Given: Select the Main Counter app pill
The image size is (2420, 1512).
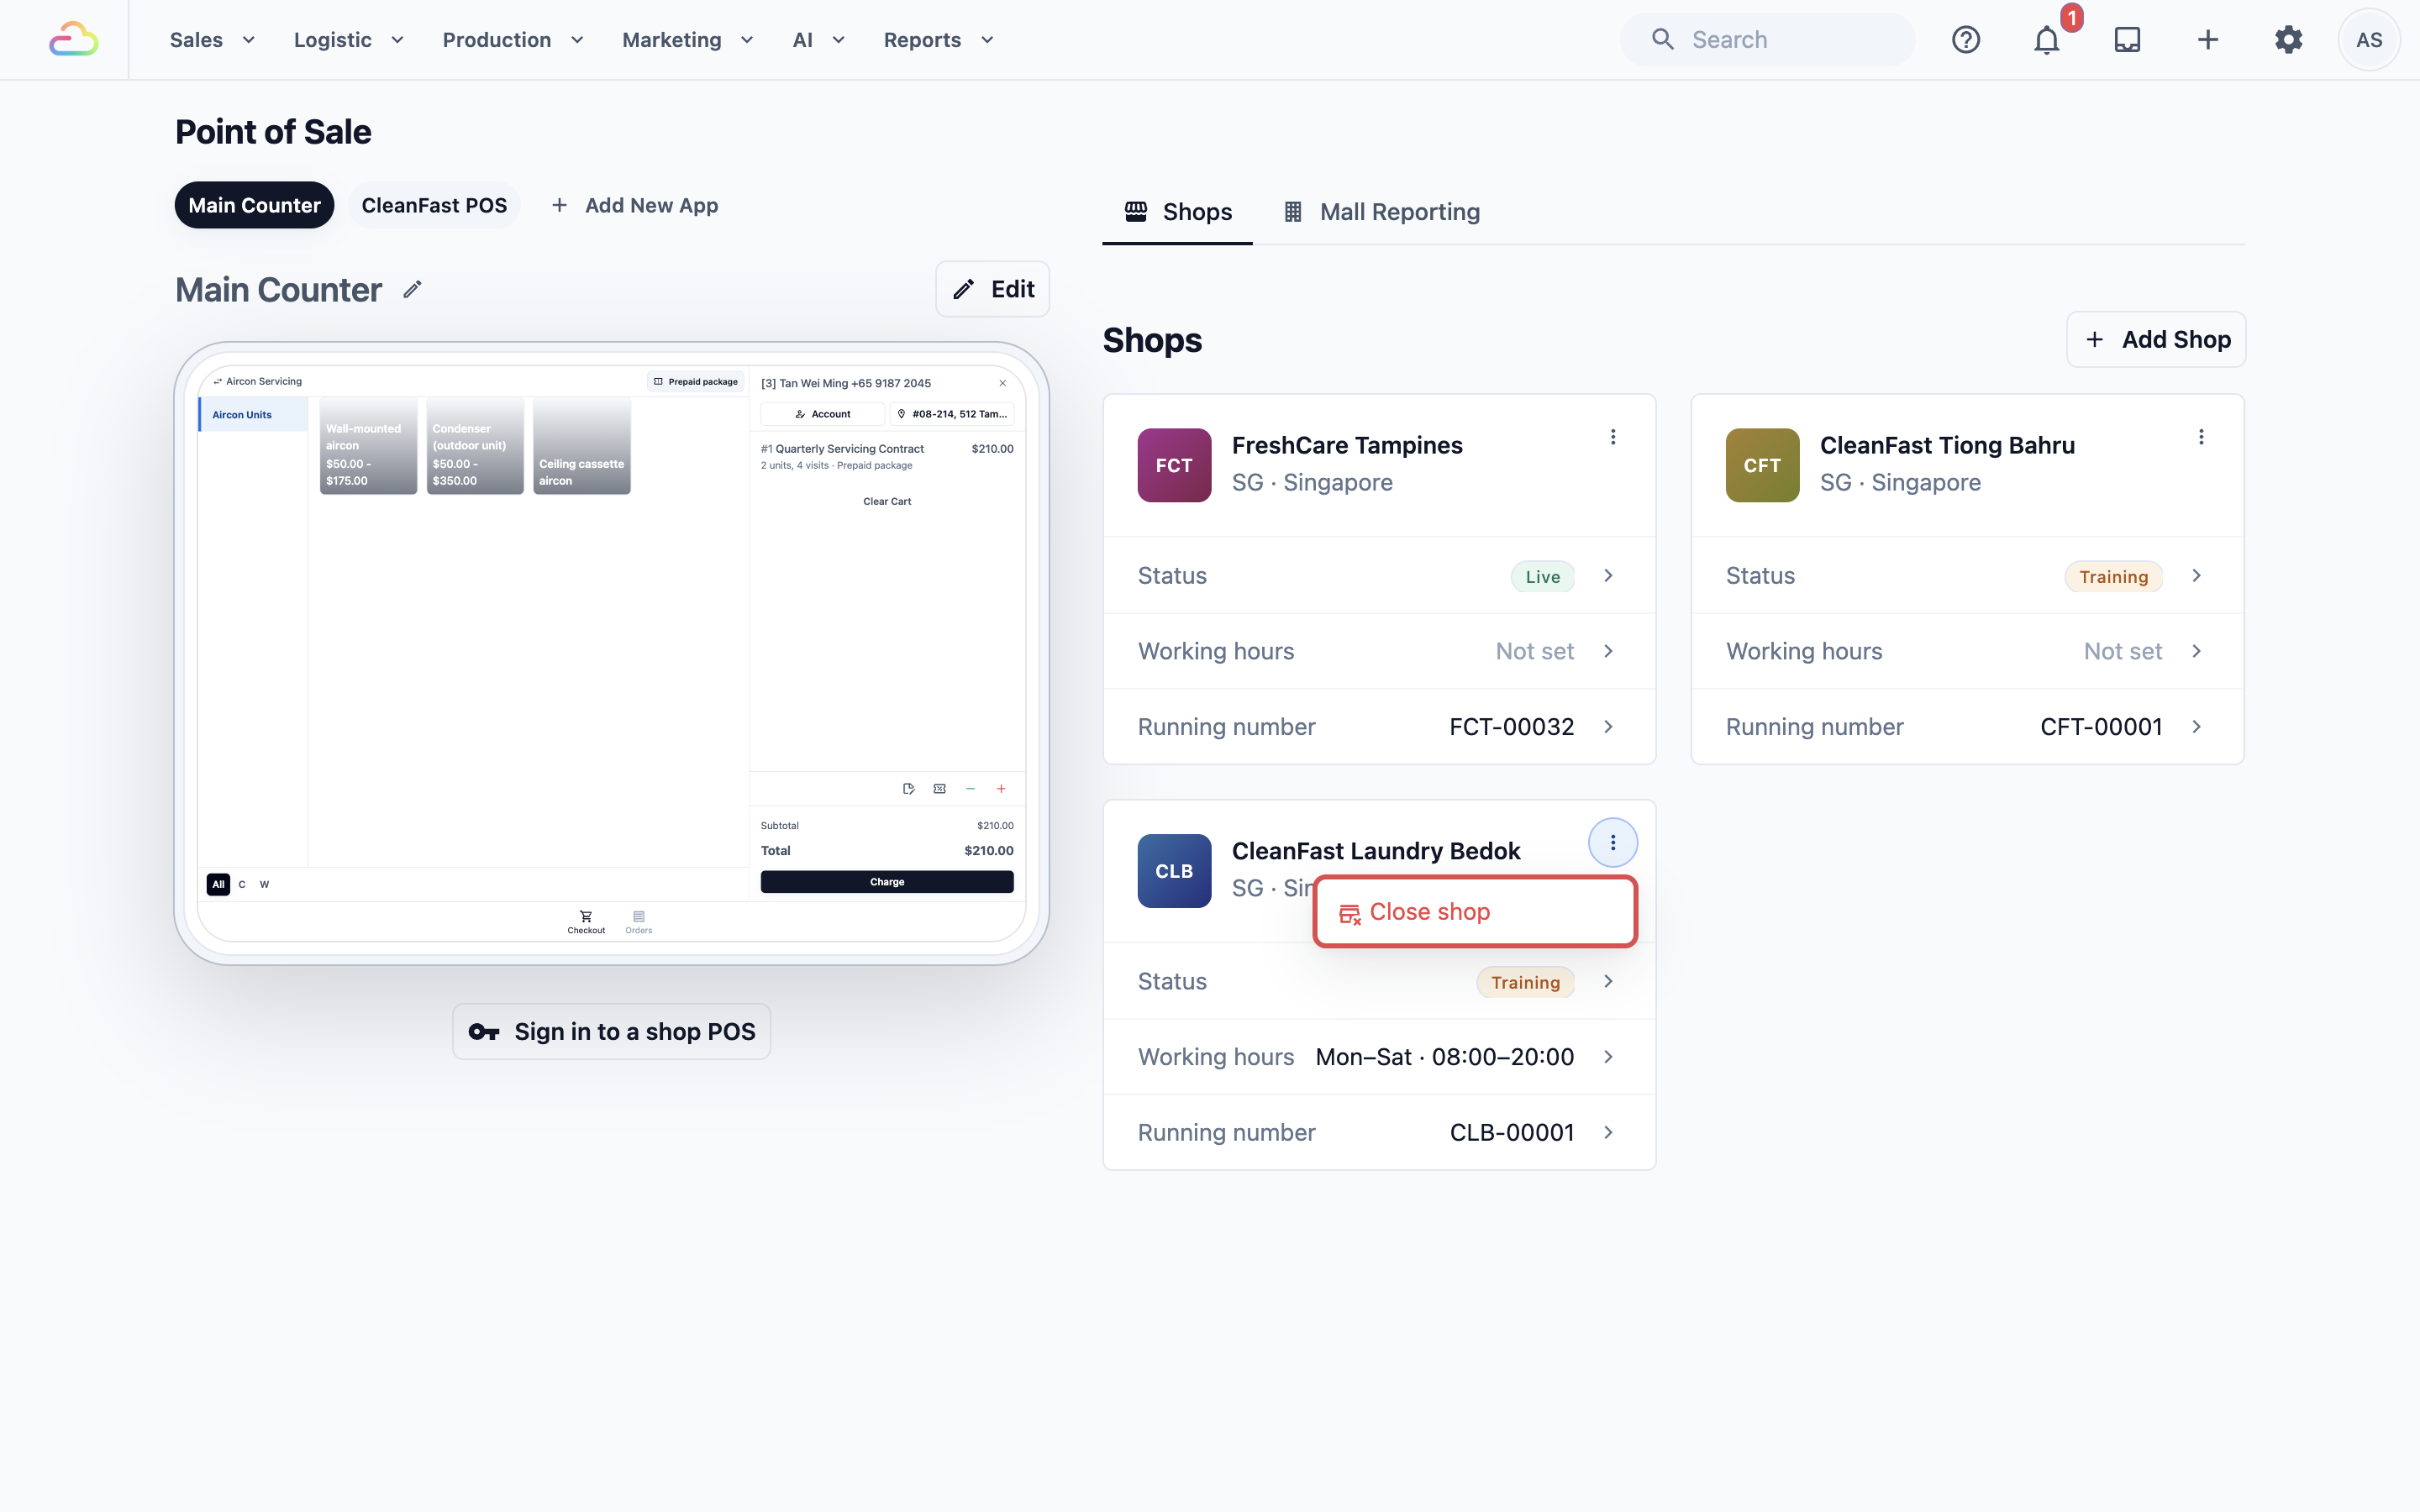Looking at the screenshot, I should point(255,205).
